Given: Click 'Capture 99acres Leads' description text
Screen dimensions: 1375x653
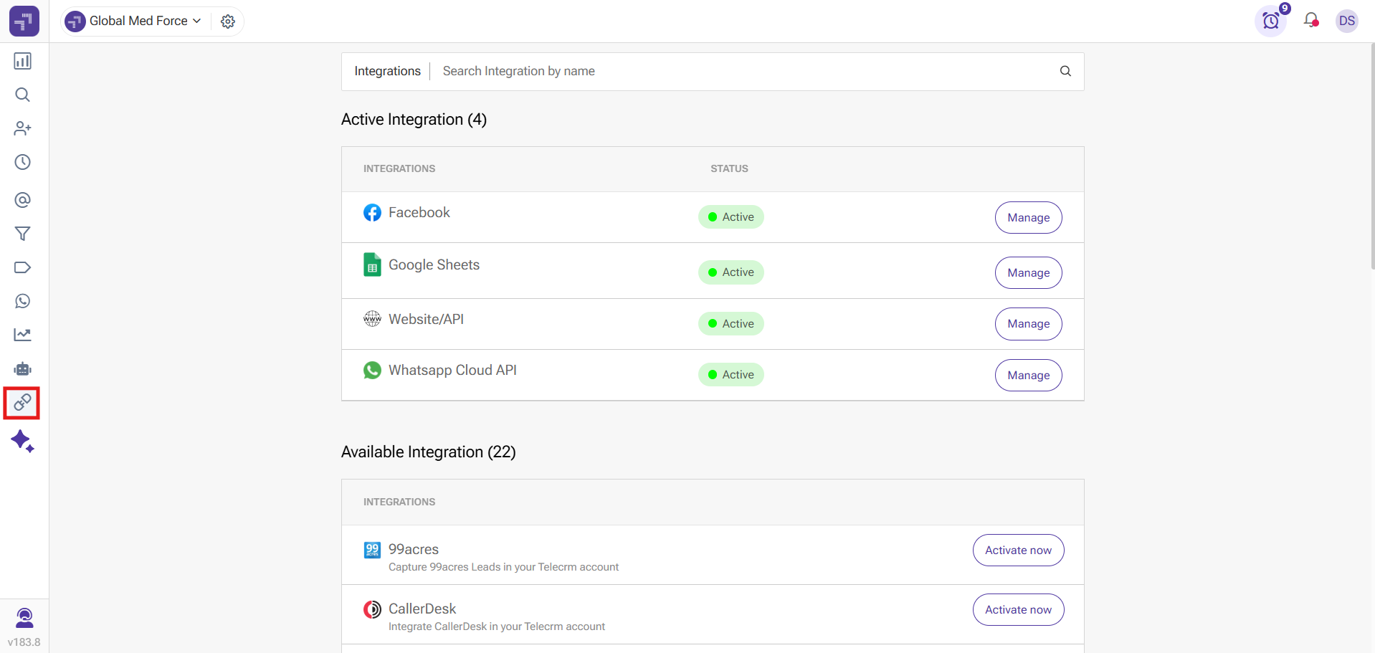Looking at the screenshot, I should pyautogui.click(x=503, y=567).
